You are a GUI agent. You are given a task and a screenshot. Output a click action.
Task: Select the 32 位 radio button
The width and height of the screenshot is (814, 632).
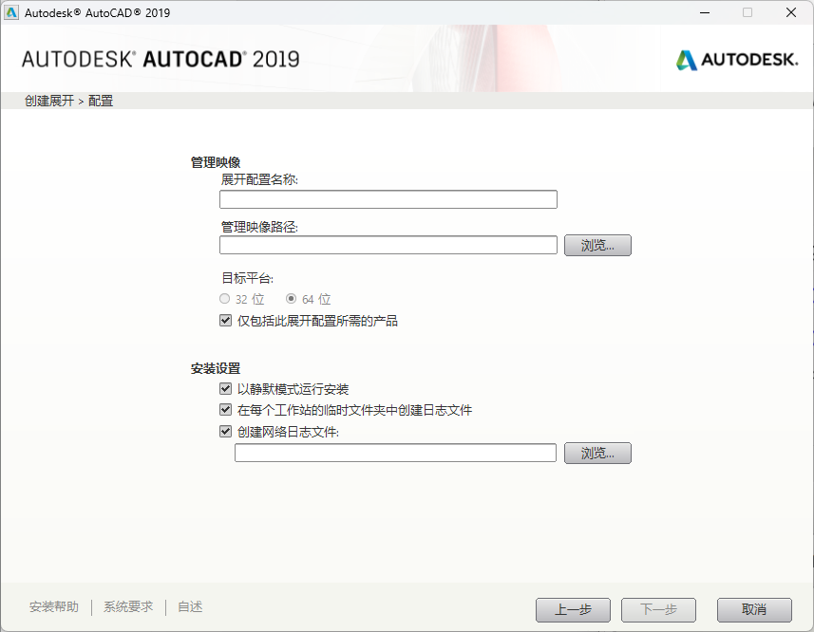224,299
